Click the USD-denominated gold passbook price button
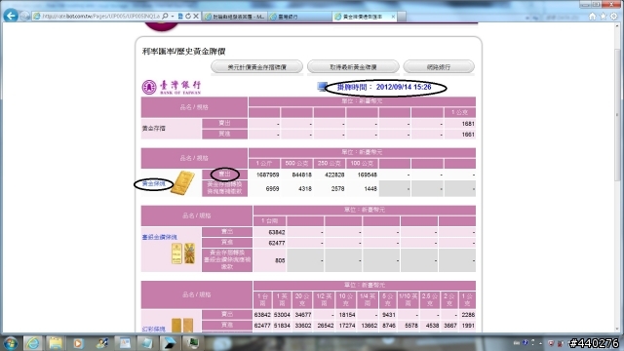 [256, 67]
